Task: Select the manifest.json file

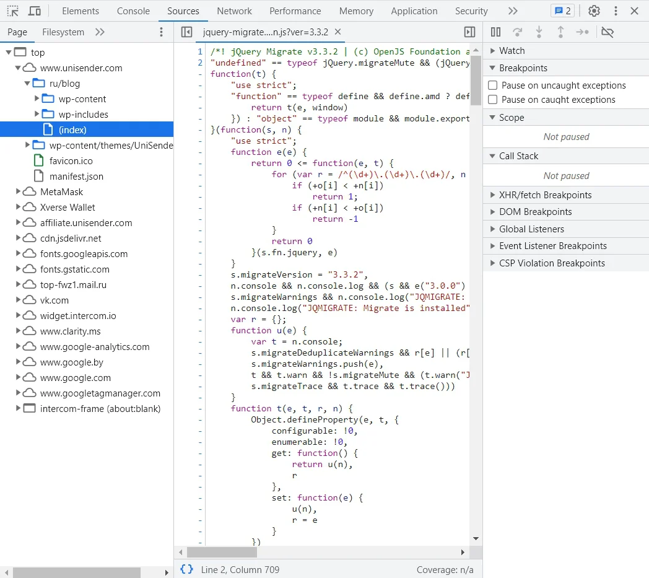Action: coord(76,177)
